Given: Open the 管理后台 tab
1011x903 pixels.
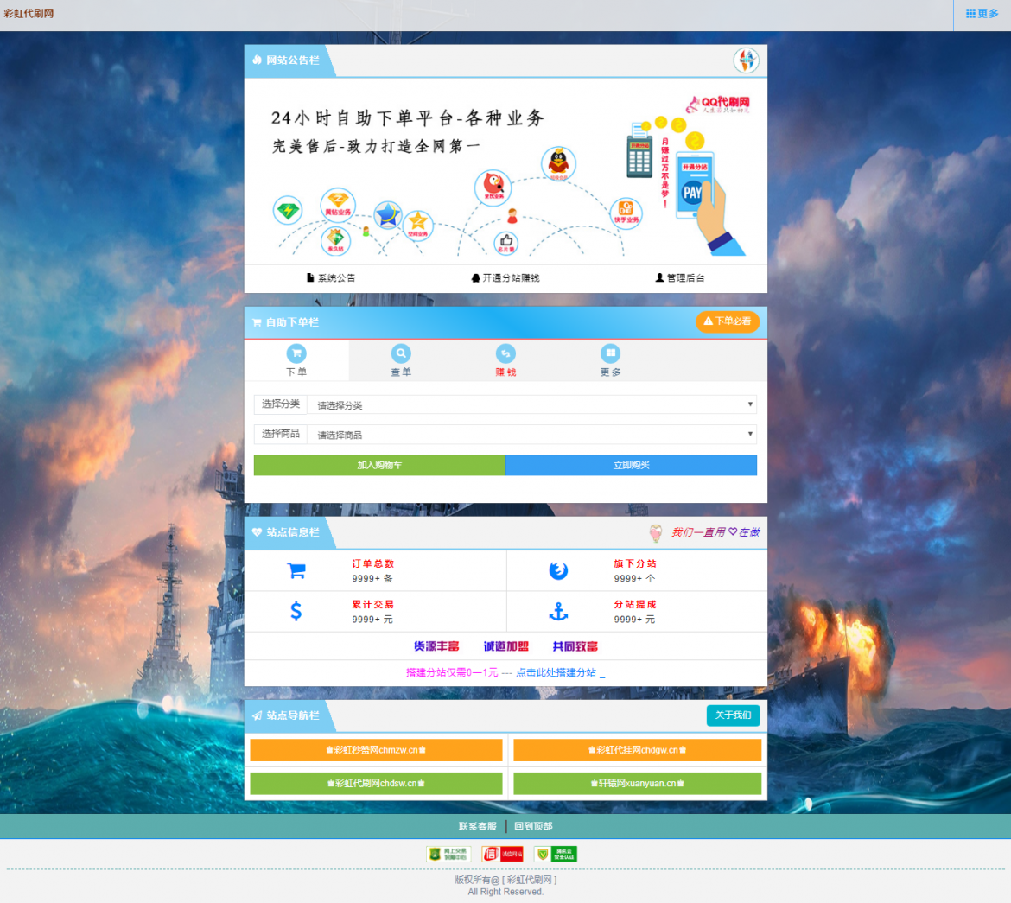Looking at the screenshot, I should (x=680, y=278).
